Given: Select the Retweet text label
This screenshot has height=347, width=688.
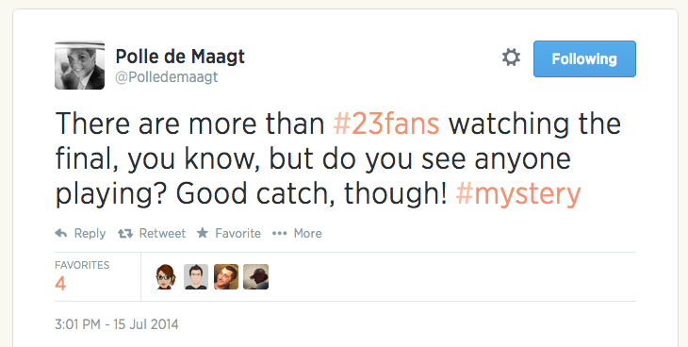Looking at the screenshot, I should click(x=162, y=233).
